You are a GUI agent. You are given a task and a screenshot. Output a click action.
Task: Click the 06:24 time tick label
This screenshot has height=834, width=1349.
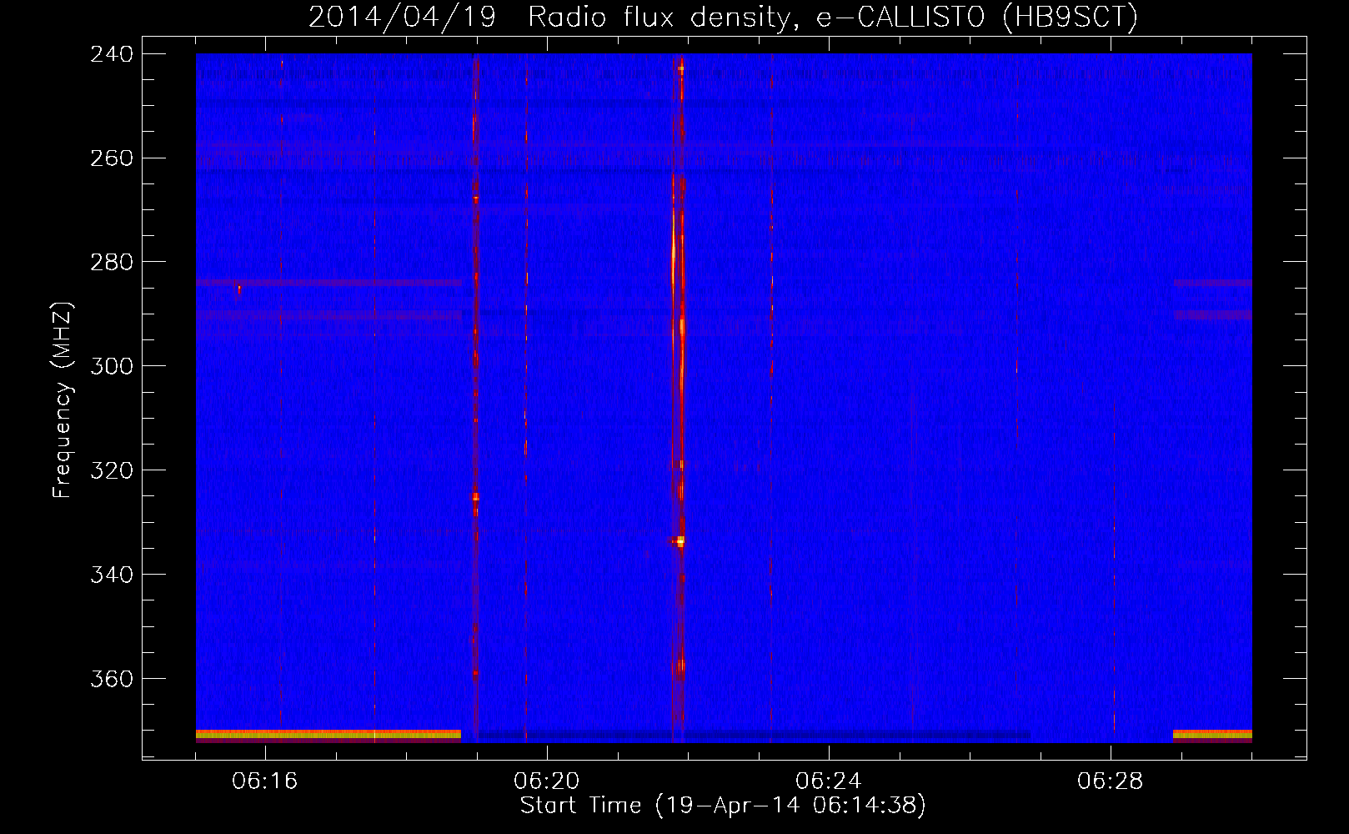click(x=829, y=781)
